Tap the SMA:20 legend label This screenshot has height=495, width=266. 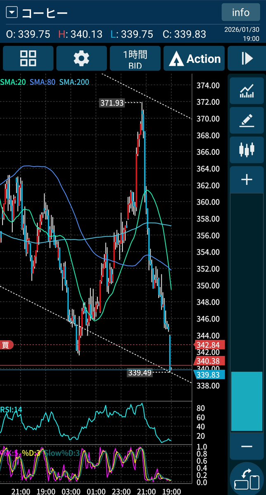(13, 82)
